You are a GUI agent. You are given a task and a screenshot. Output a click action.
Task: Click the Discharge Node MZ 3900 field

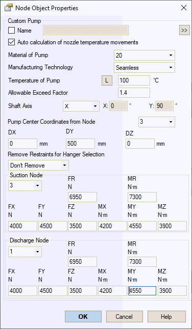[172, 291]
